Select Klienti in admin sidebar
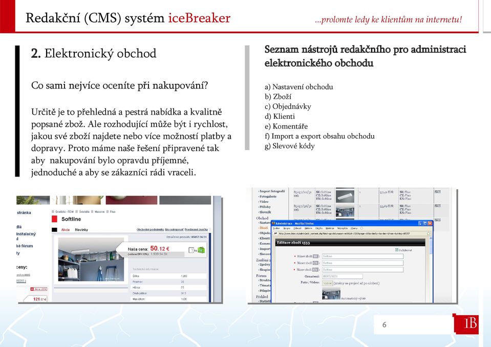The height and width of the screenshot is (347, 491). point(265,238)
